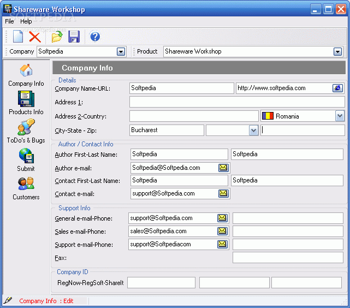Click the browser icon beside company URL
Viewport: 350px width, 308px height.
point(337,88)
